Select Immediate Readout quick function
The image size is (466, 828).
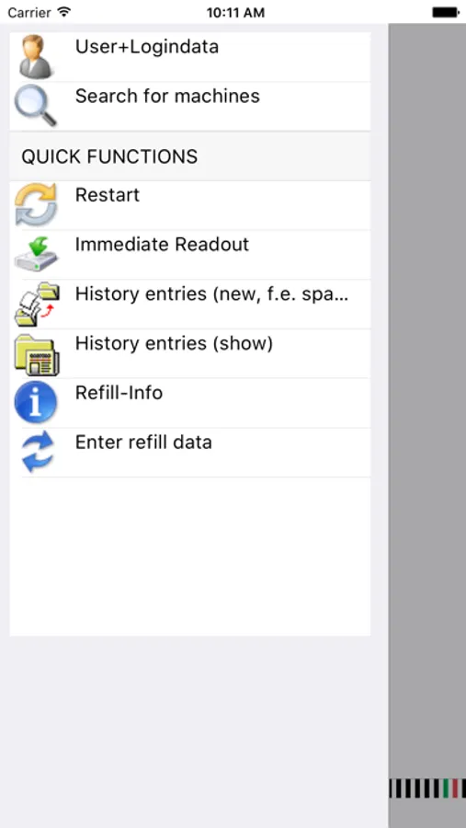tap(190, 255)
